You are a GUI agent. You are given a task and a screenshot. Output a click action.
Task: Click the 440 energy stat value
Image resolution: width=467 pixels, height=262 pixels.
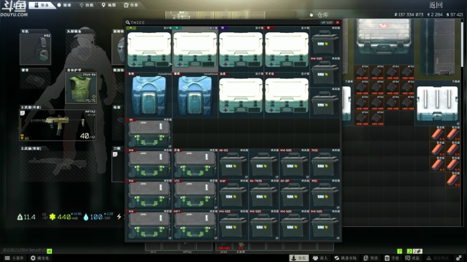64,217
